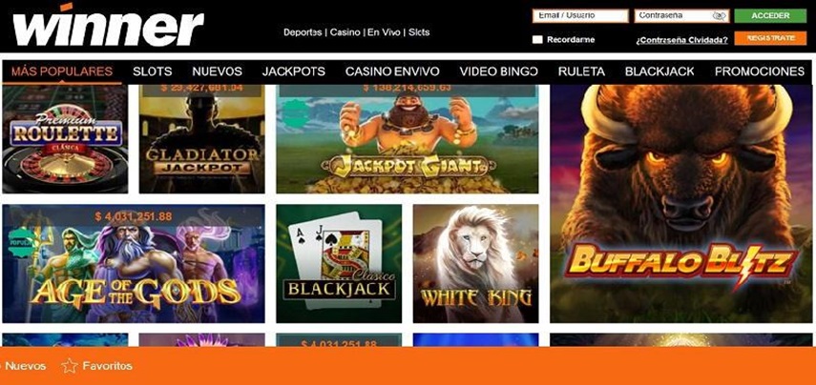Screen dimensions: 816x385
Task: Open the ¿Contraseña Olvidada? link
Action: tap(681, 40)
